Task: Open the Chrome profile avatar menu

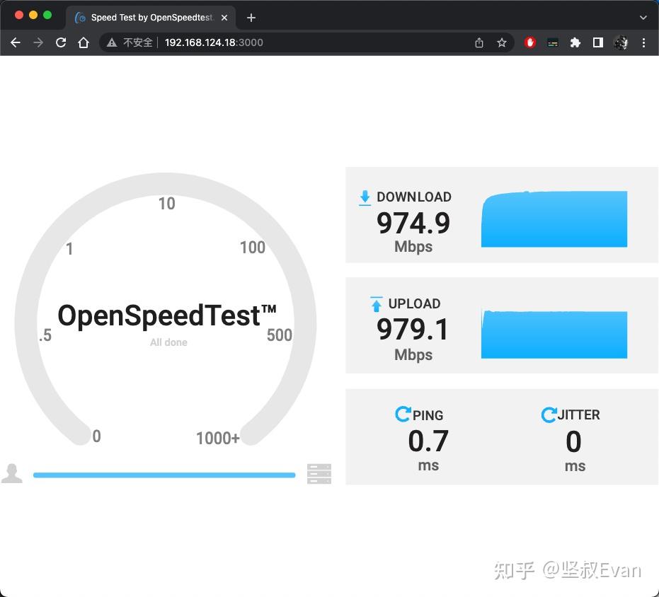Action: (621, 42)
